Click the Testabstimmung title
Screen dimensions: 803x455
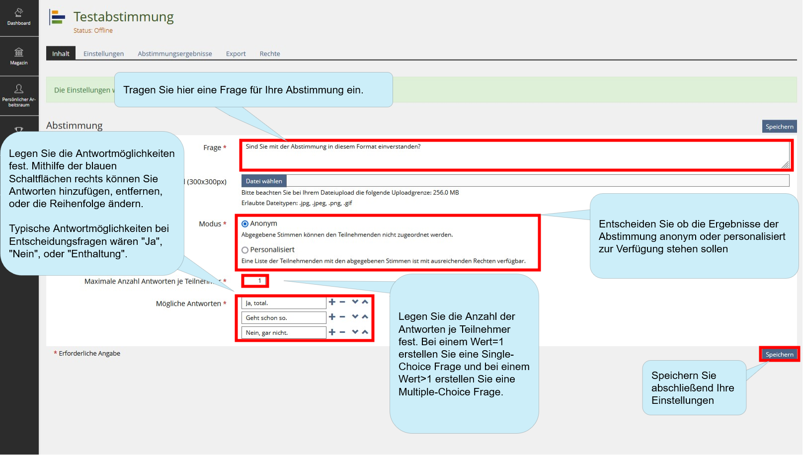124,17
